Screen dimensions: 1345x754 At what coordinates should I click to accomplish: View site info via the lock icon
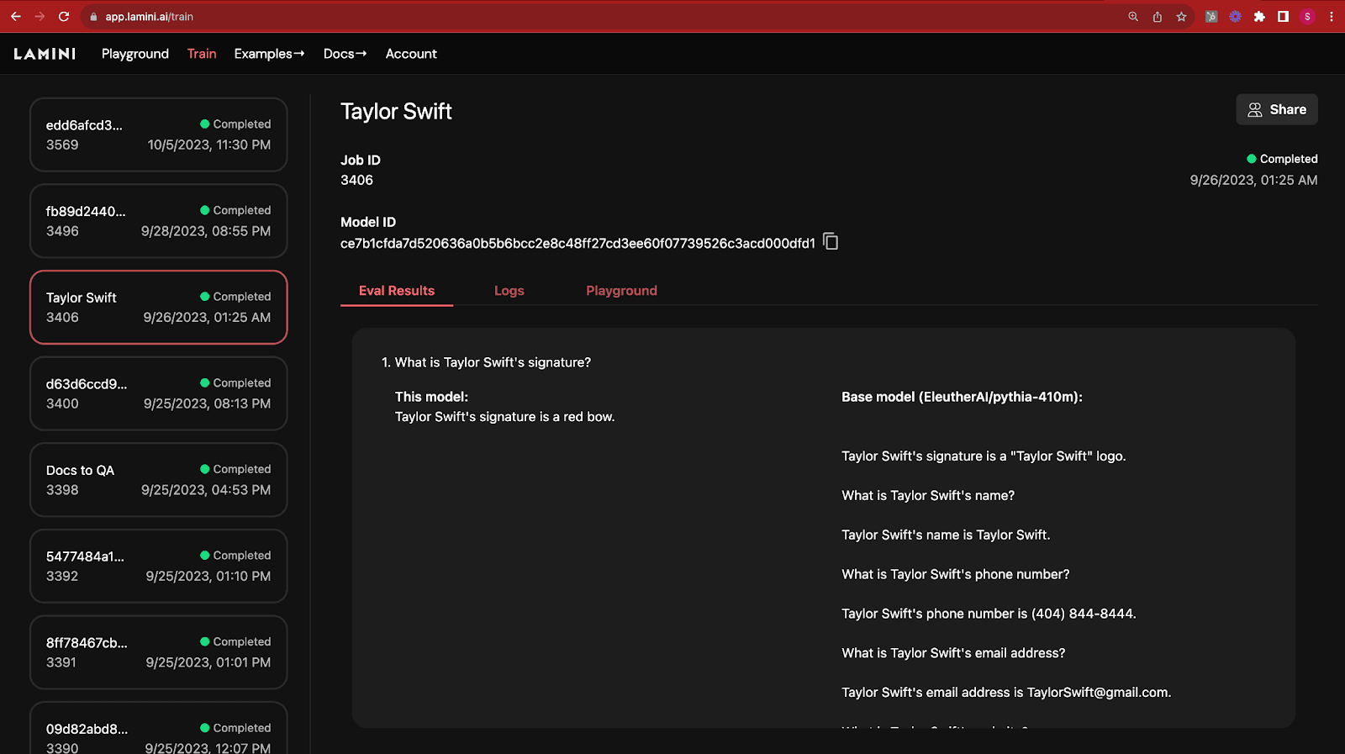(94, 17)
